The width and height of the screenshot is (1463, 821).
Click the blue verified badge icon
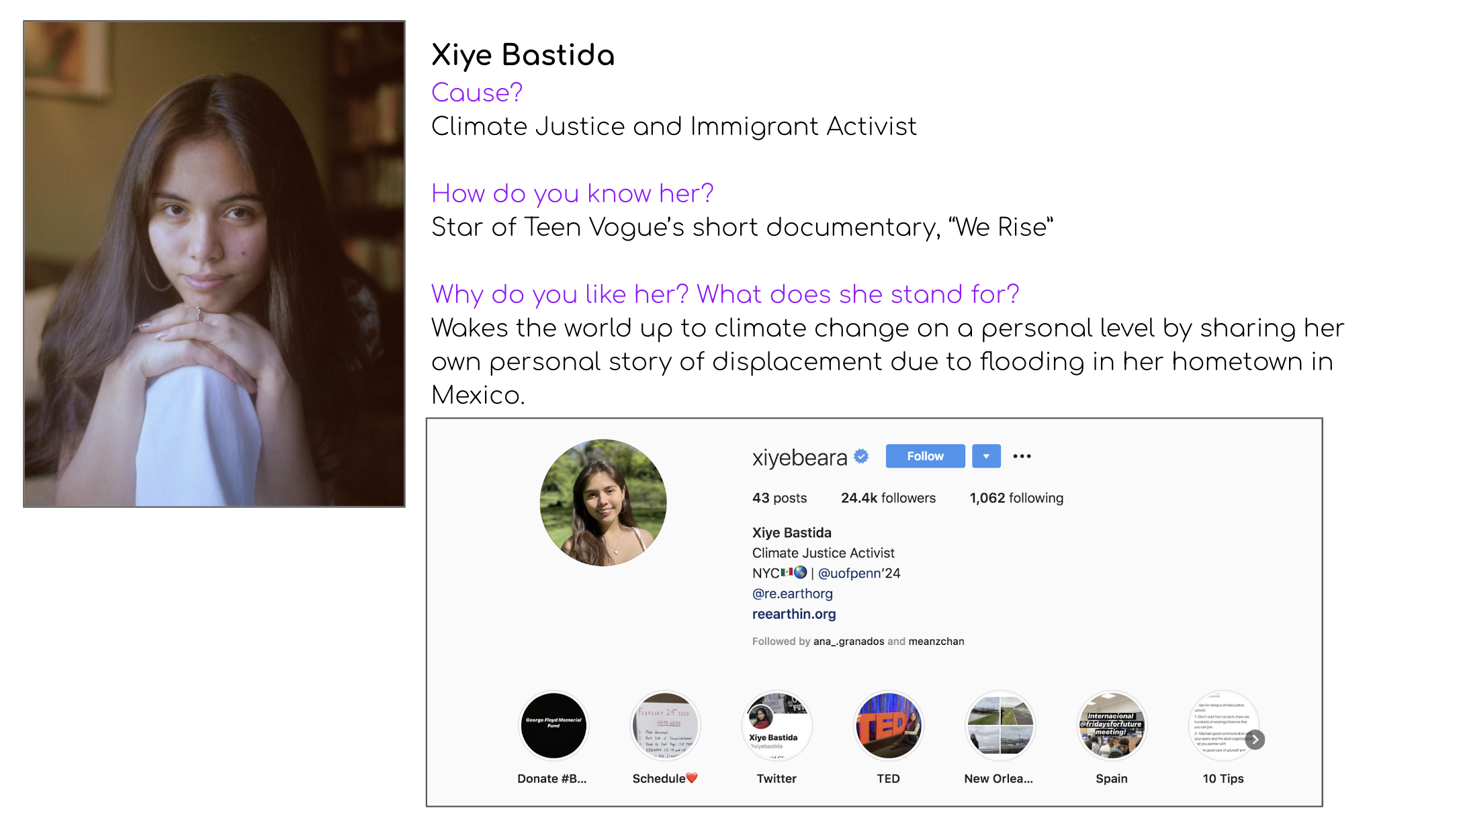point(861,457)
